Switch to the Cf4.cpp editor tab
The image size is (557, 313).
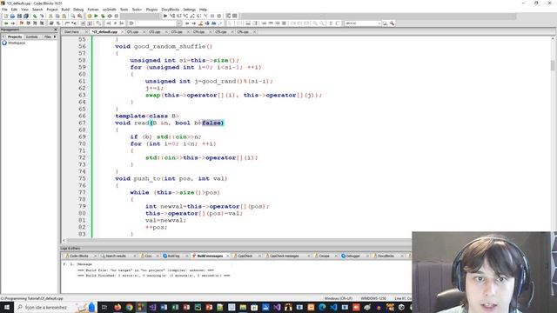(198, 31)
